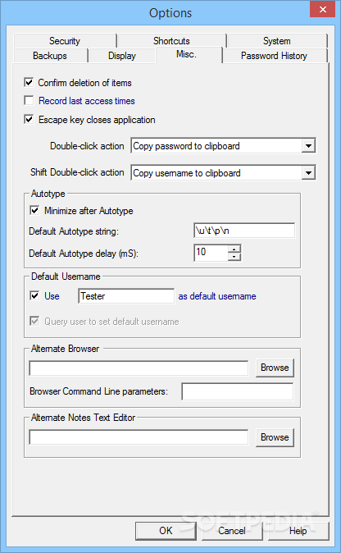Image resolution: width=341 pixels, height=553 pixels.
Task: Toggle Minimize after Autotype checkbox
Action: pos(34,211)
